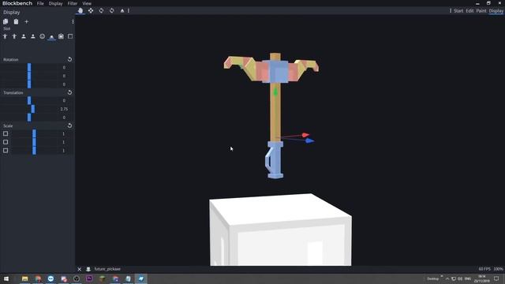Select the Move tool in toolbar

click(91, 10)
